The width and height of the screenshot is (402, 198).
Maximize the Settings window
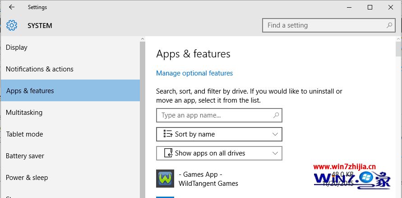click(370, 7)
